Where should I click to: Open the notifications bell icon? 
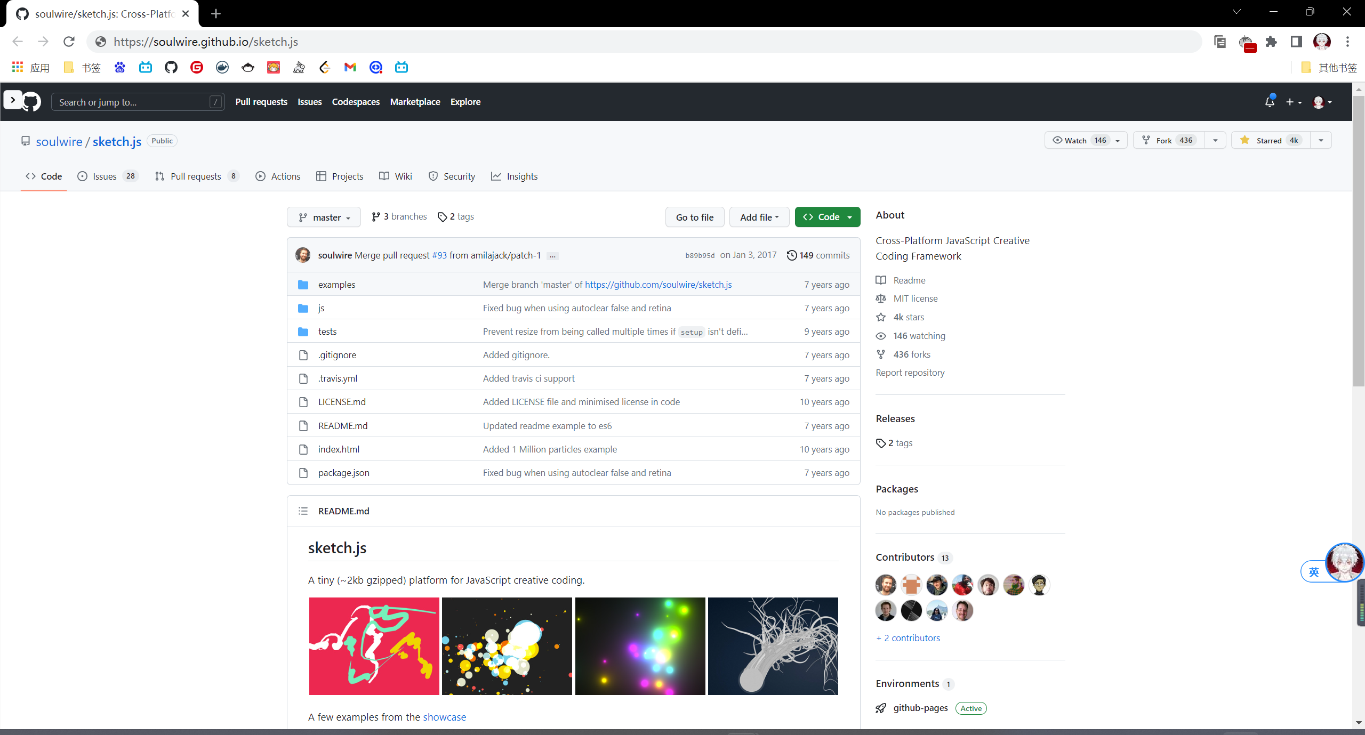[x=1270, y=102]
